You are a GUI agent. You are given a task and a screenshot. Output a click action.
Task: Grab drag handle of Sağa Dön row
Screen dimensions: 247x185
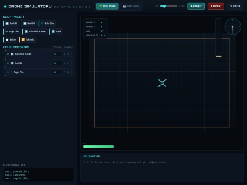tap(8, 72)
